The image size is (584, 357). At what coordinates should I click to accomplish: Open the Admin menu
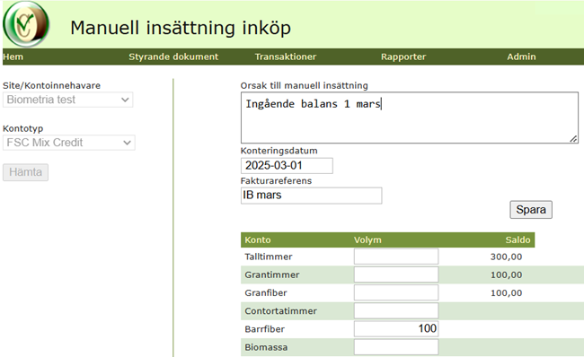[x=521, y=57]
